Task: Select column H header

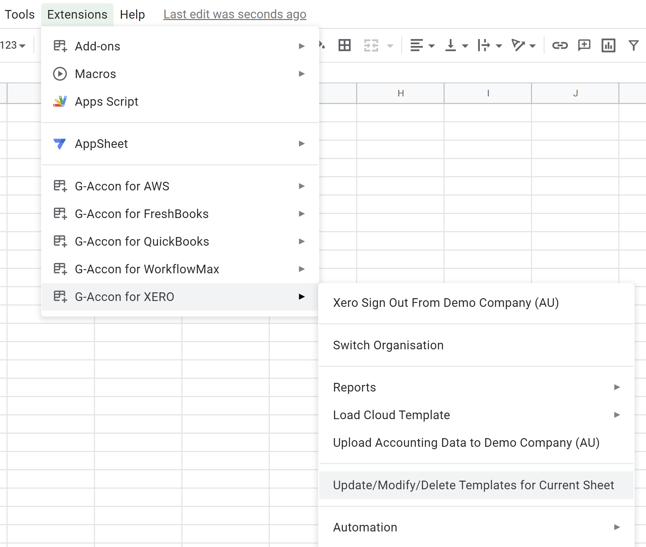Action: pos(400,93)
